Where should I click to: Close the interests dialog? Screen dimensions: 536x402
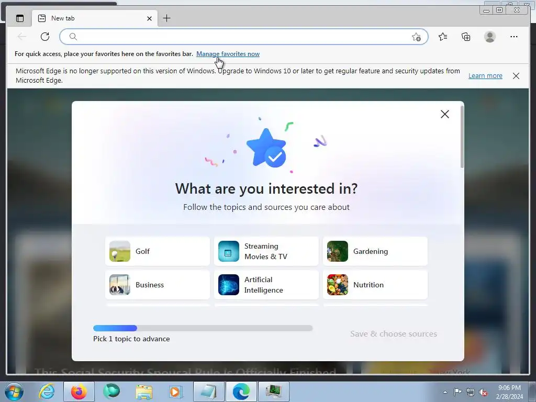(x=445, y=114)
